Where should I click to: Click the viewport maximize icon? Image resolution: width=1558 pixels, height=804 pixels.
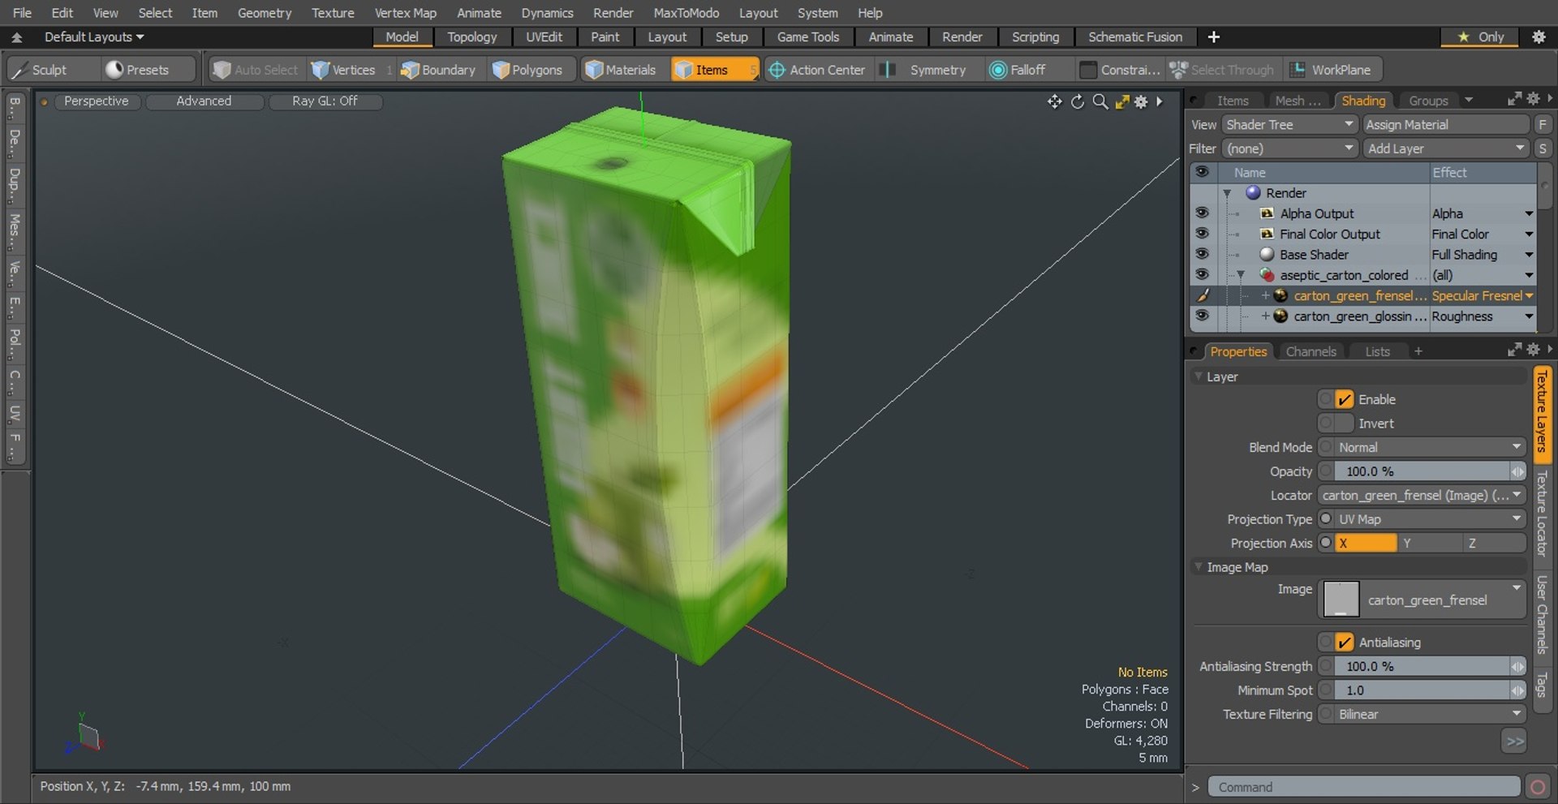click(1122, 101)
